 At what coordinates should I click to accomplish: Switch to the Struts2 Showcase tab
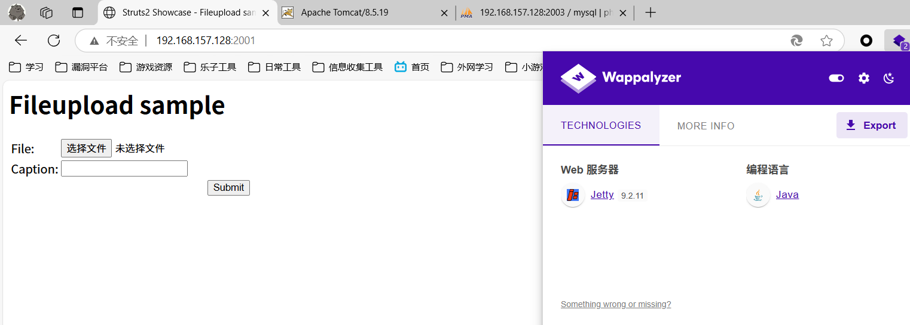[x=187, y=13]
